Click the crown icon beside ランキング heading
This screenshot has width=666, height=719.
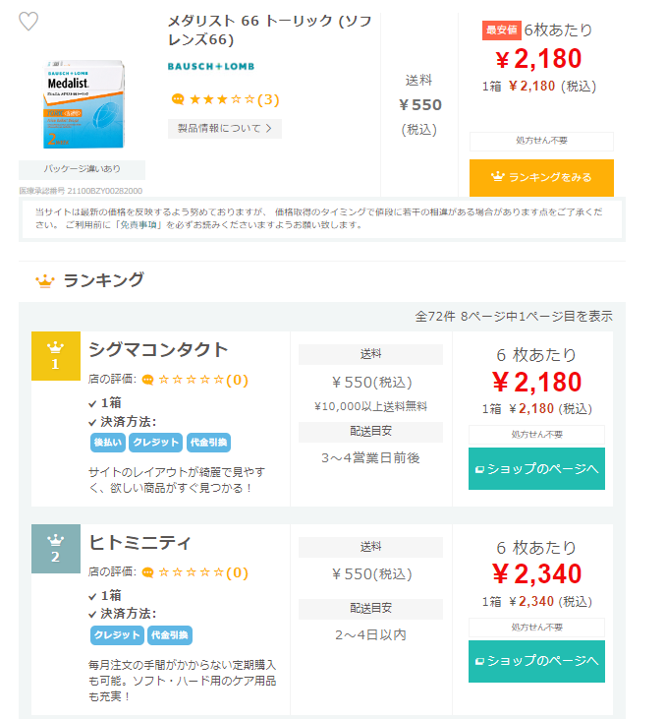pyautogui.click(x=44, y=281)
